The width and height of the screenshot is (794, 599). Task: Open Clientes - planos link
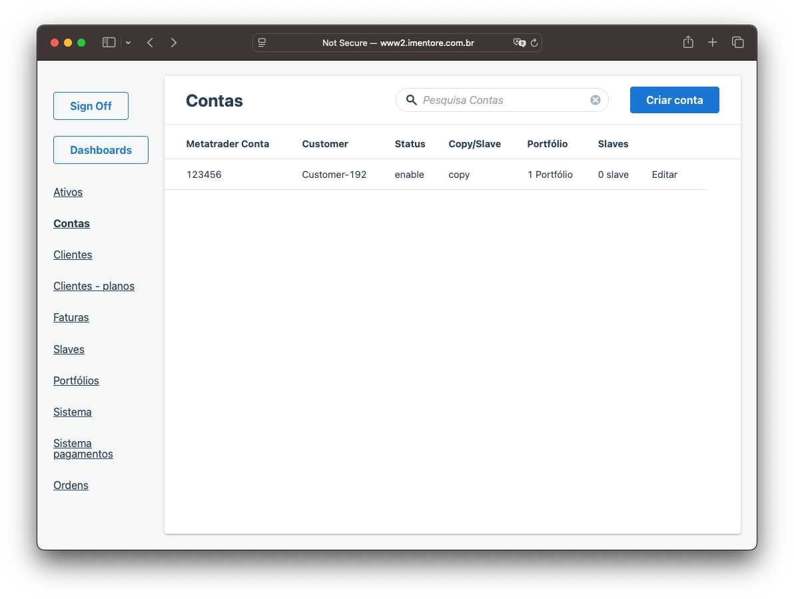tap(94, 286)
